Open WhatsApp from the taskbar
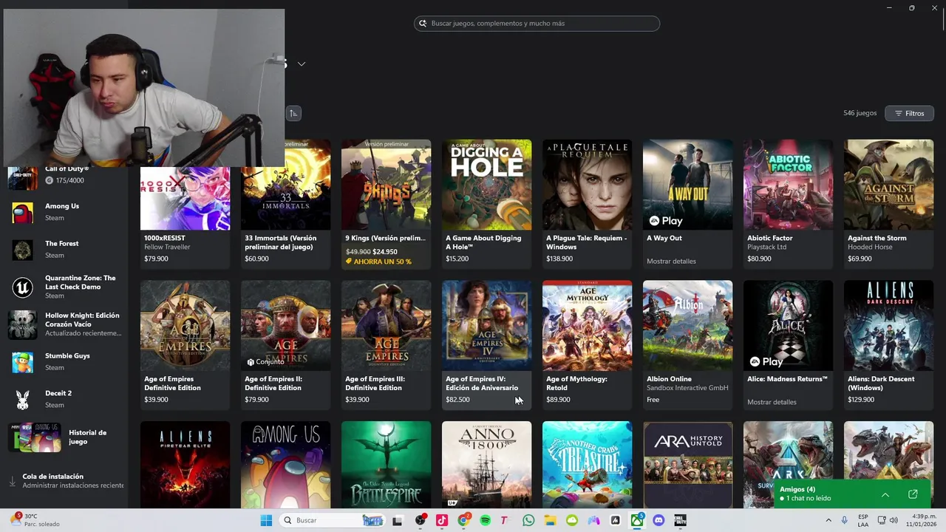This screenshot has height=532, width=946. coord(528,520)
